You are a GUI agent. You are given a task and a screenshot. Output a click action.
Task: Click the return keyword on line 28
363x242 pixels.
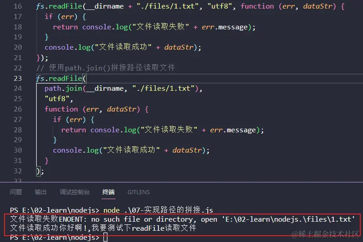point(74,130)
